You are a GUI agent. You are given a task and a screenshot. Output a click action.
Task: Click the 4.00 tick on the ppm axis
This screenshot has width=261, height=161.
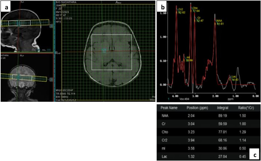(x=175, y=96)
